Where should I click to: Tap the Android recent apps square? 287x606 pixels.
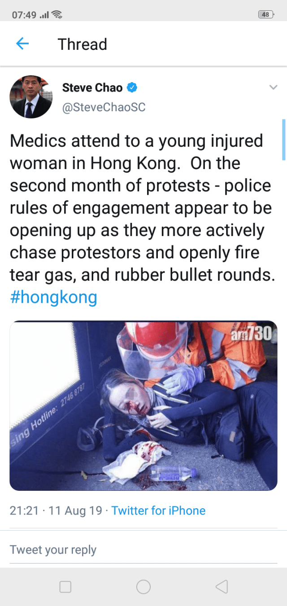(x=65, y=587)
